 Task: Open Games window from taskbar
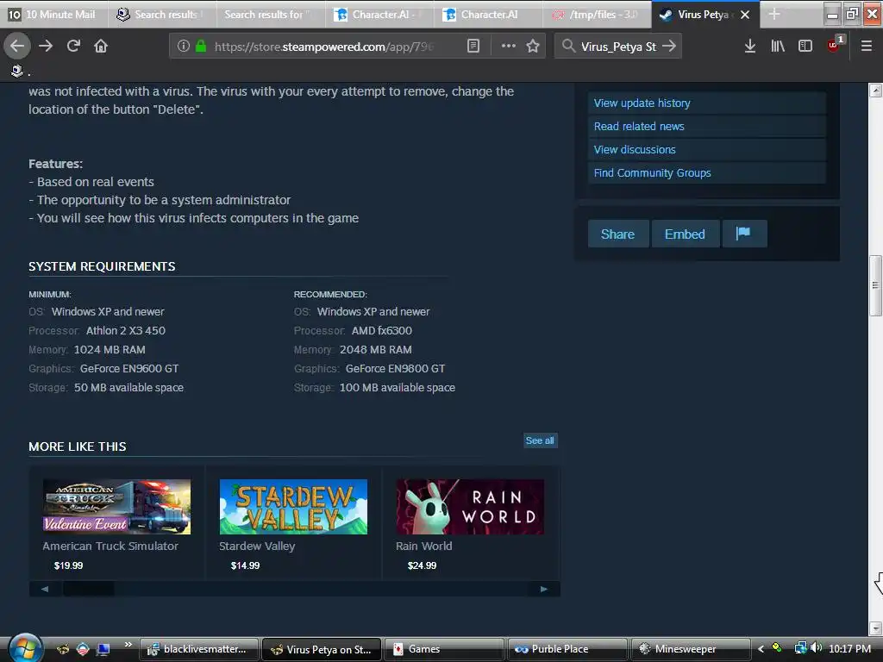click(444, 649)
